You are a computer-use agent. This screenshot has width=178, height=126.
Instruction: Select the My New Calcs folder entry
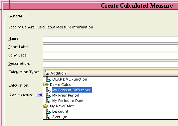click(x=62, y=106)
